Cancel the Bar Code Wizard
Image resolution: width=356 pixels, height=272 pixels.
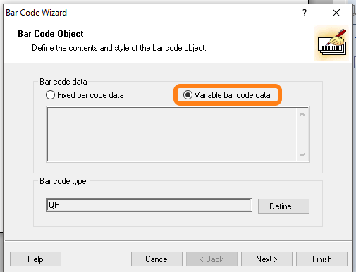(x=156, y=259)
